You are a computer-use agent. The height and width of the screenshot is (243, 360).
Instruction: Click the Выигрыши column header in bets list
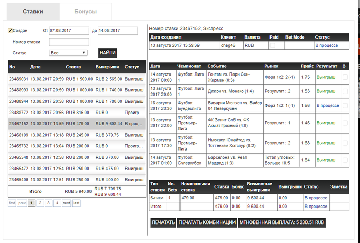tap(107, 67)
